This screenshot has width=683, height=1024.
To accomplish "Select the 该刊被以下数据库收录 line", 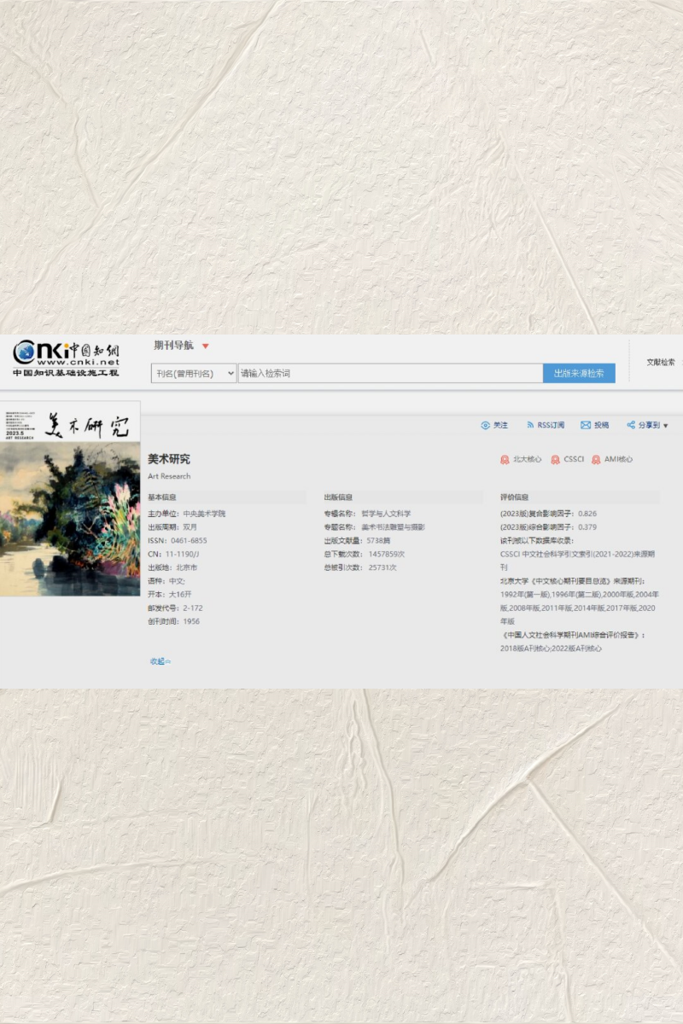I will coord(537,541).
